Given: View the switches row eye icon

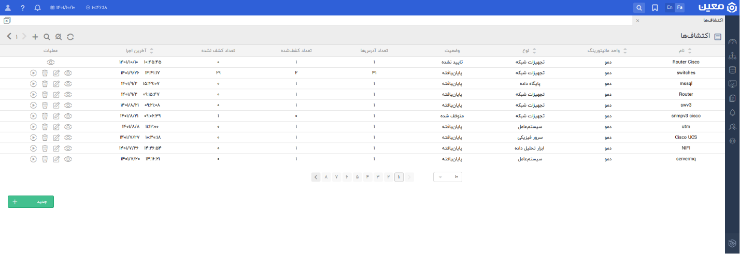Looking at the screenshot, I should pyautogui.click(x=68, y=73).
